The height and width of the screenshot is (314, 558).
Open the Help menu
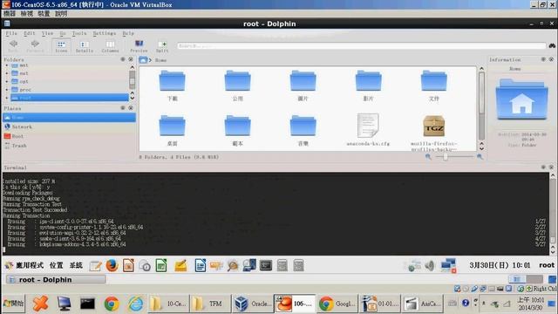(128, 33)
